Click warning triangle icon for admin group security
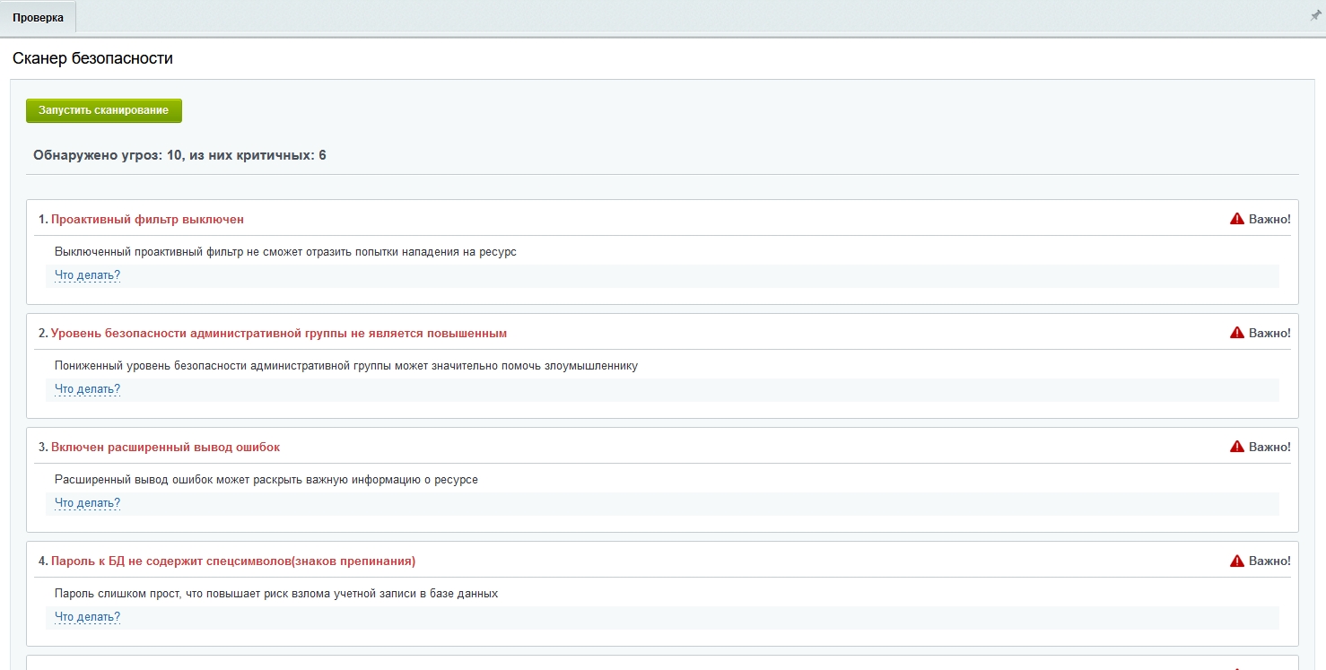 point(1237,333)
